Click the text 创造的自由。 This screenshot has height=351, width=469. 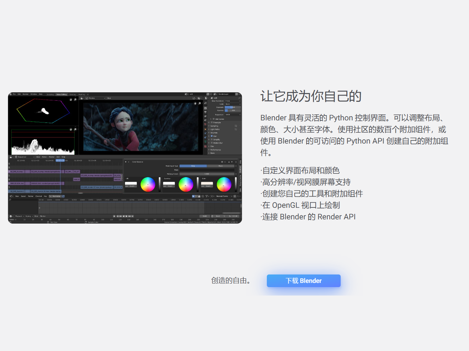click(231, 281)
